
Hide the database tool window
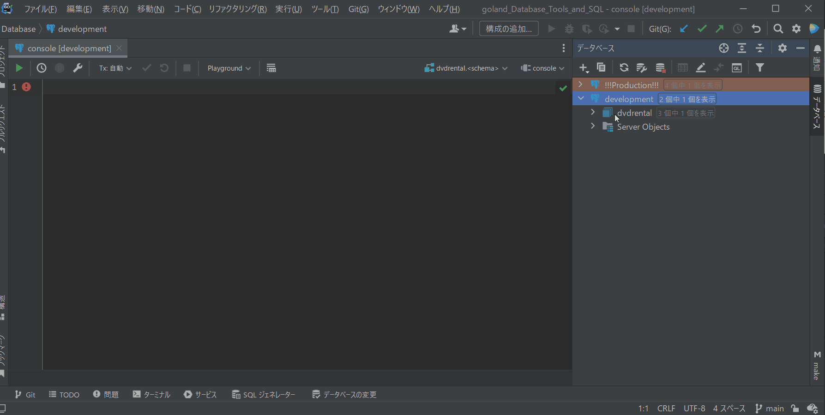(x=801, y=48)
